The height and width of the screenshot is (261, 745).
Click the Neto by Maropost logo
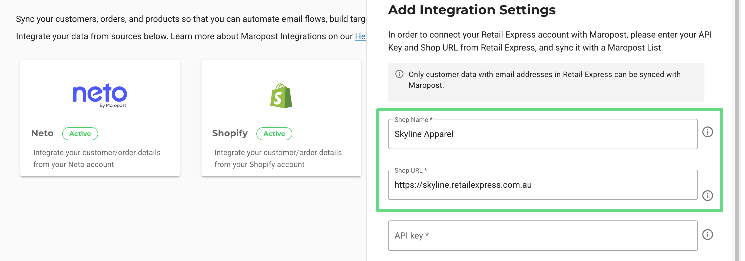100,95
